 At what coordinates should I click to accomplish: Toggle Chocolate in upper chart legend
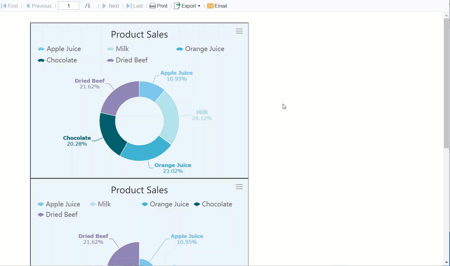coord(57,60)
